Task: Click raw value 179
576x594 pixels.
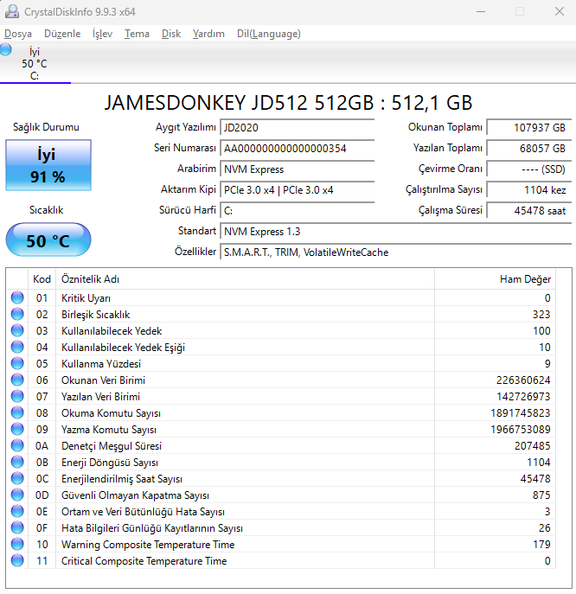Action: [x=541, y=545]
